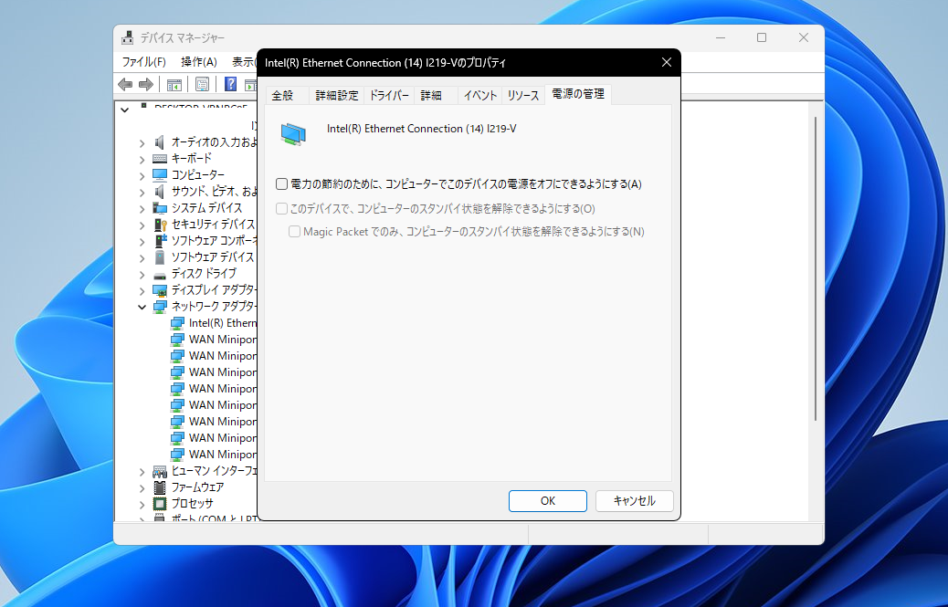Expand the セキュリティ デバイス category
The height and width of the screenshot is (607, 948).
tap(142, 225)
